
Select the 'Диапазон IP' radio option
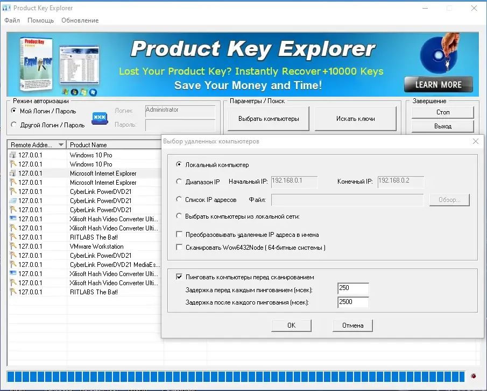pyautogui.click(x=179, y=182)
